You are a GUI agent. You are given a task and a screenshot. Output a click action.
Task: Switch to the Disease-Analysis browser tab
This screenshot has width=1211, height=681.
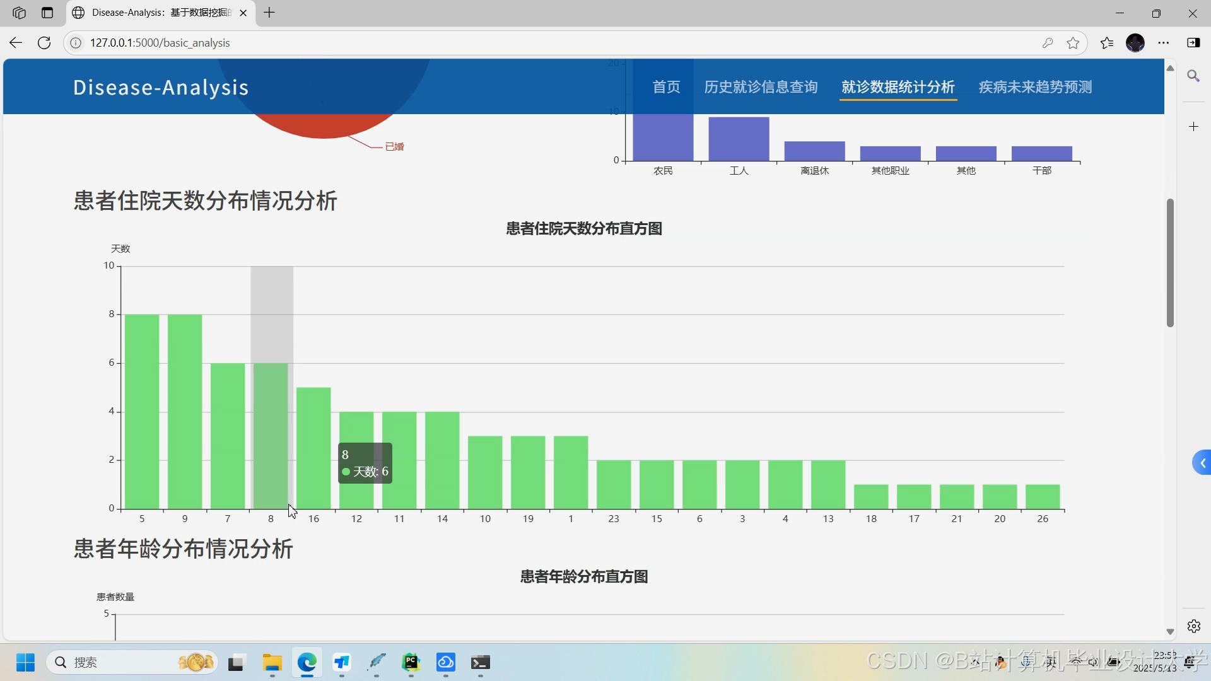click(151, 13)
